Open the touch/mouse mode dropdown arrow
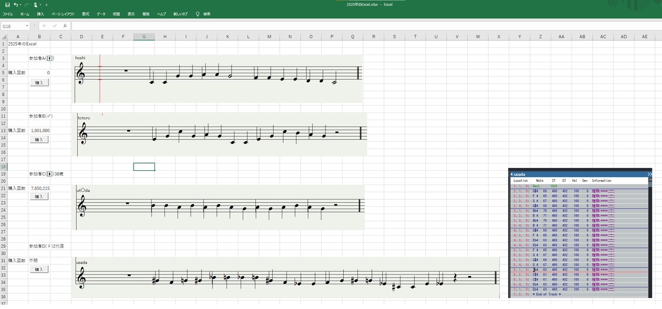662x309 pixels. [x=40, y=4]
